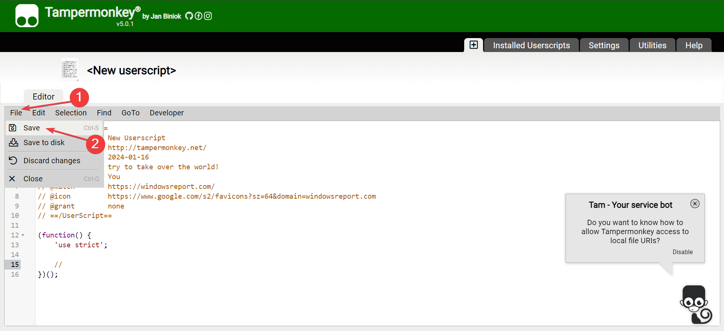The width and height of the screenshot is (724, 331).
Task: Choose Save from the File menu
Action: coord(32,128)
